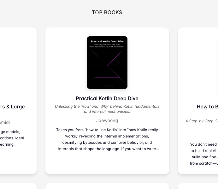Click the partially visible Amidi author name
Image resolution: width=218 pixels, height=189 pixels.
coord(5,122)
